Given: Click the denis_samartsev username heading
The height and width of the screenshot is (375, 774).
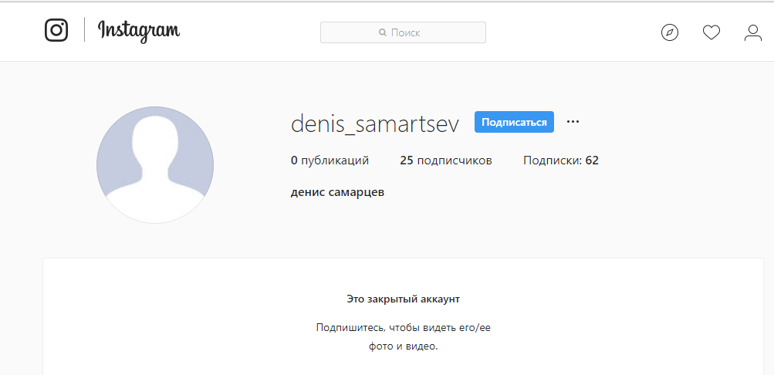Looking at the screenshot, I should click(x=374, y=123).
